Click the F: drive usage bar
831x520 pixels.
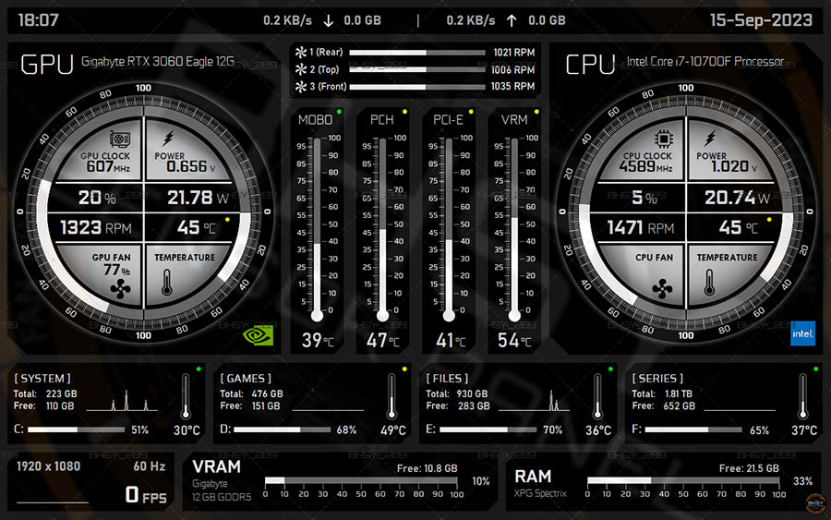click(x=693, y=429)
